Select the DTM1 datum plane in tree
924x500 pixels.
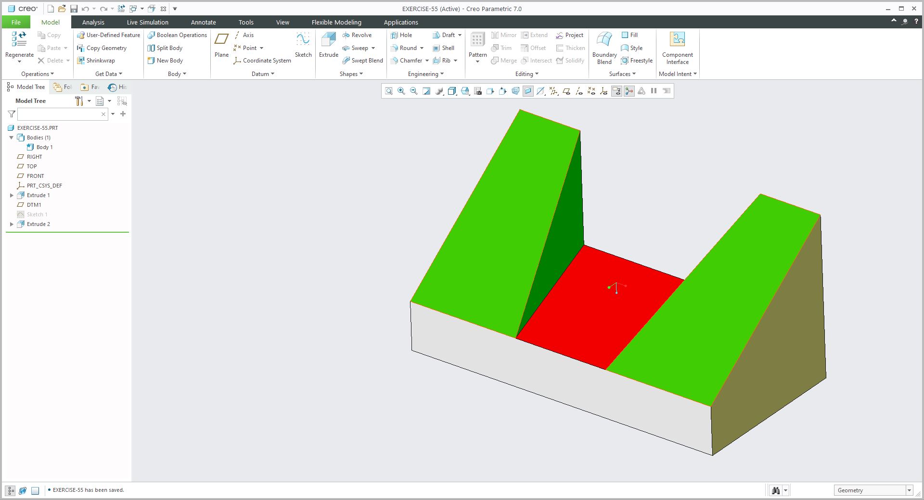coord(29,205)
